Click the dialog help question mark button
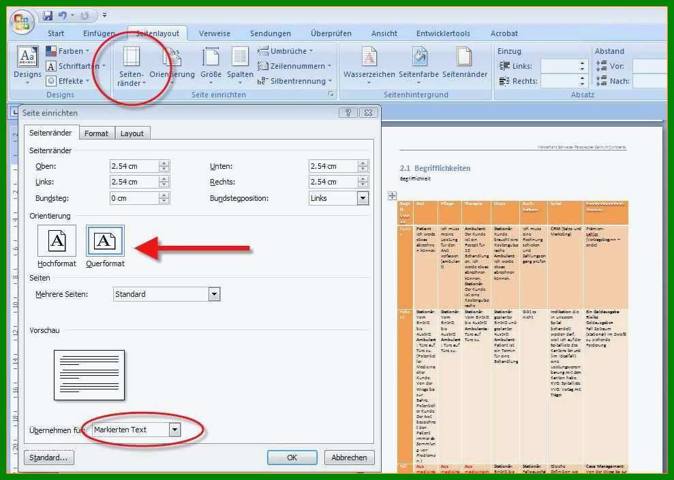This screenshot has height=480, width=674. pyautogui.click(x=348, y=112)
